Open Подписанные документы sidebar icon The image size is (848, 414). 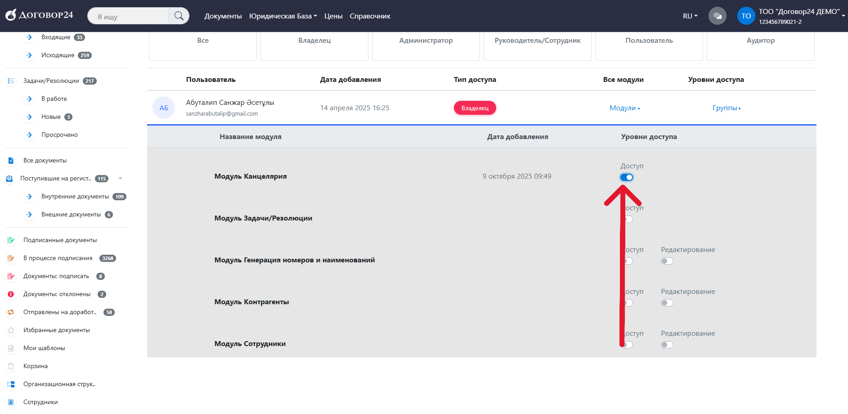[x=11, y=240]
